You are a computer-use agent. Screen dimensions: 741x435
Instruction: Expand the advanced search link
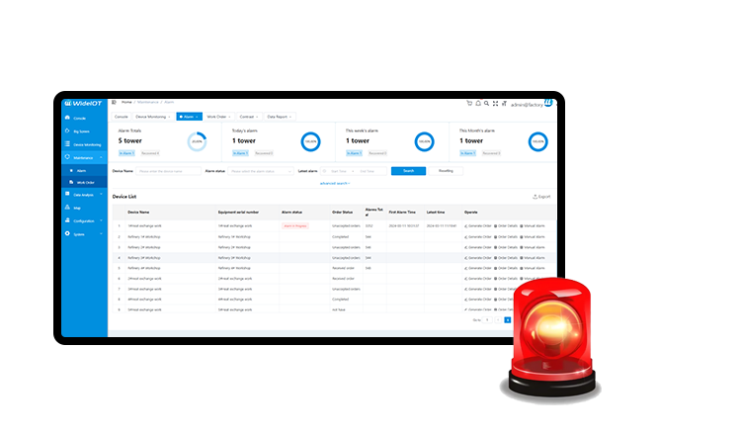click(334, 183)
